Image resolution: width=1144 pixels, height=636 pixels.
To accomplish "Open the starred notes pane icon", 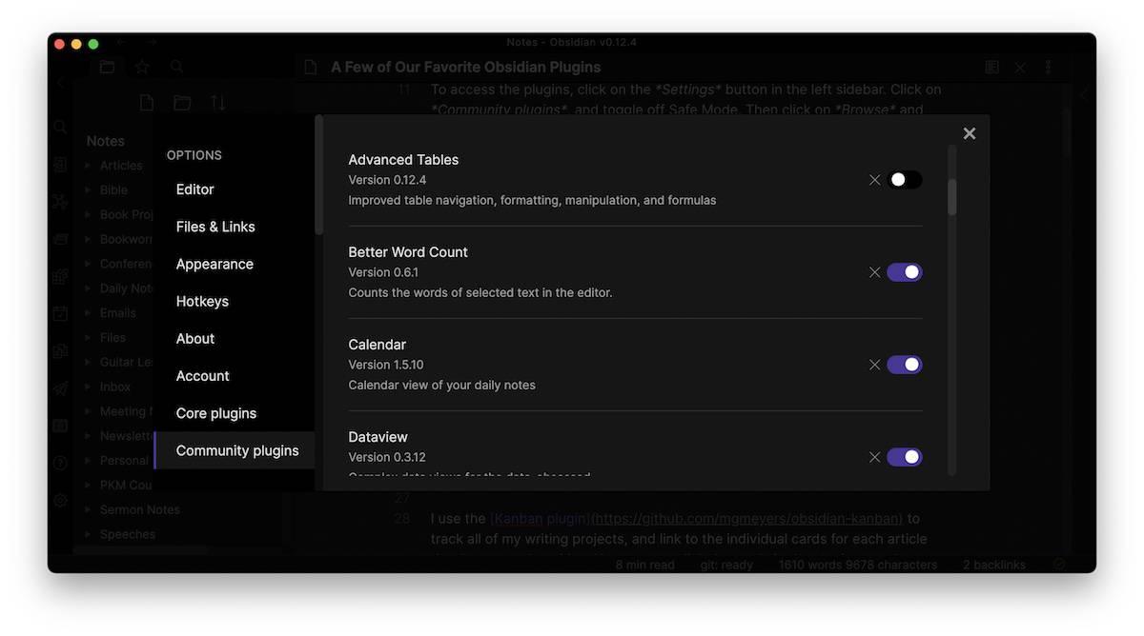I will (x=142, y=67).
